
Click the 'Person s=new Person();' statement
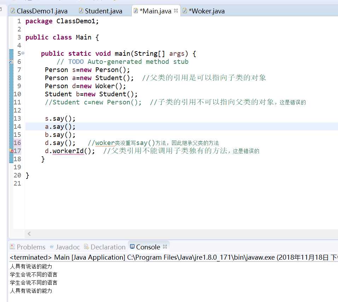click(x=87, y=70)
